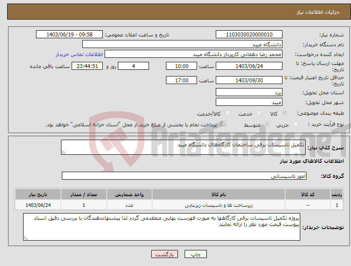Screen dimensions: 351x266
Task: Click the announcement date field 1403/06/19 - 09:58
Action: point(69,35)
